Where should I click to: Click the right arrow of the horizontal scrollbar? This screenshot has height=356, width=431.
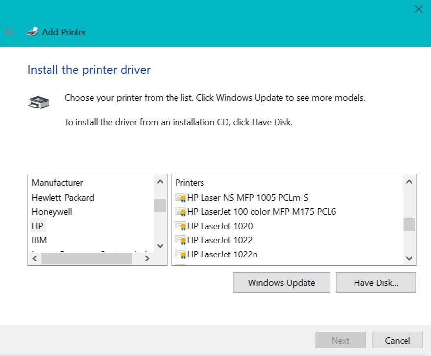coord(147,258)
